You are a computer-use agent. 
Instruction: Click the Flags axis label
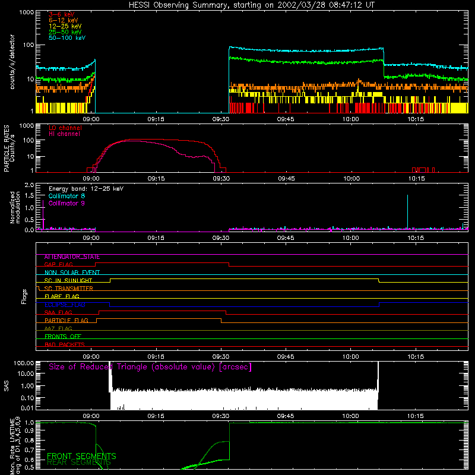[24, 296]
